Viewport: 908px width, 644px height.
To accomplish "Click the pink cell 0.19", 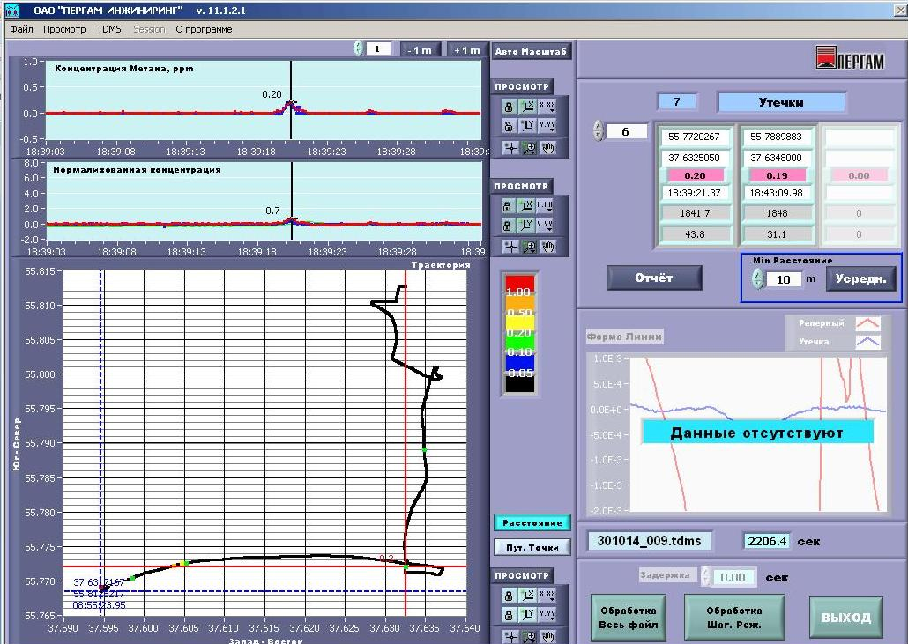I will point(777,175).
